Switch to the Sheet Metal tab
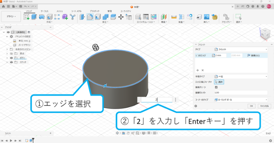The width and height of the screenshot is (274, 143). coord(77,11)
